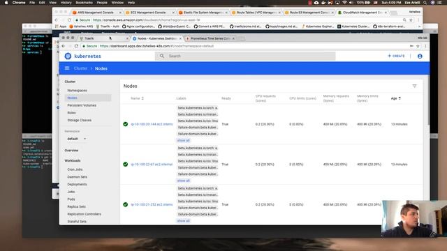Click show all labels for ip-10-100-20-144

tap(183, 140)
